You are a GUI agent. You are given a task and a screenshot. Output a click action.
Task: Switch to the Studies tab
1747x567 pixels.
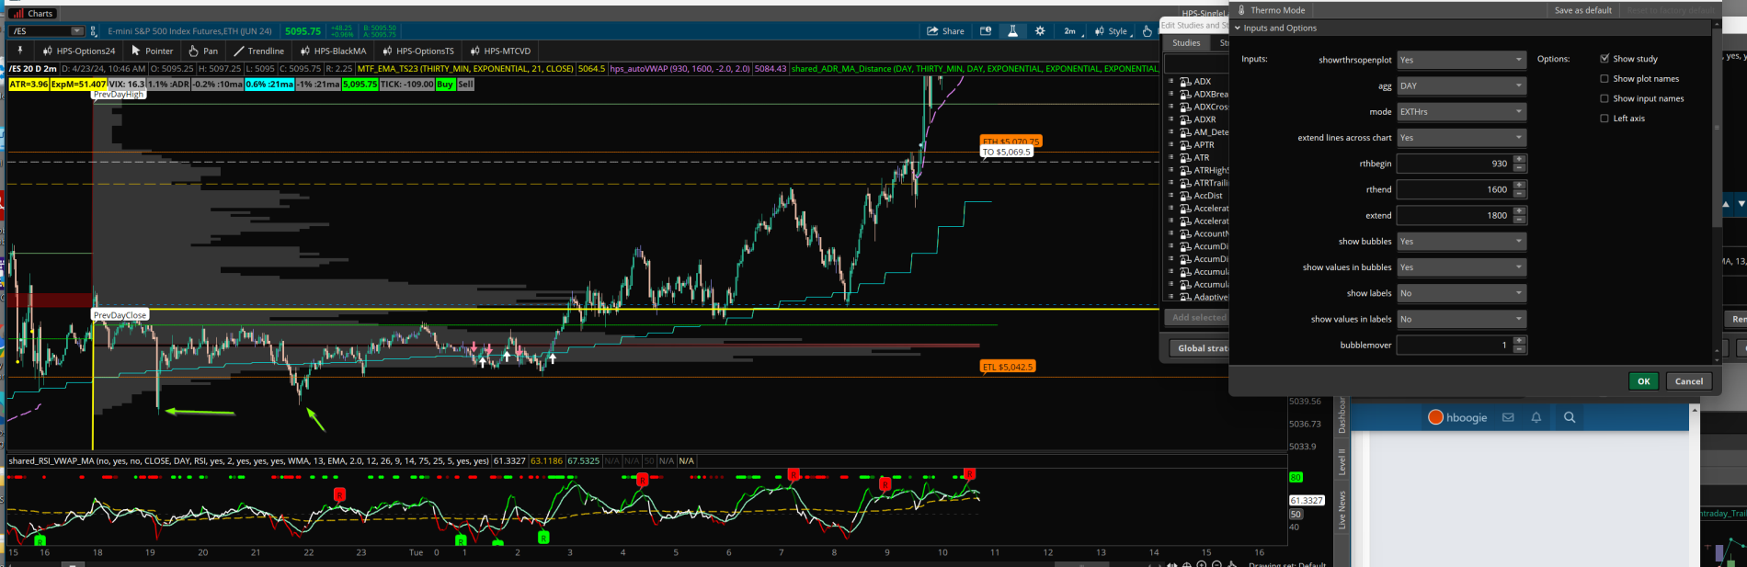coord(1186,43)
